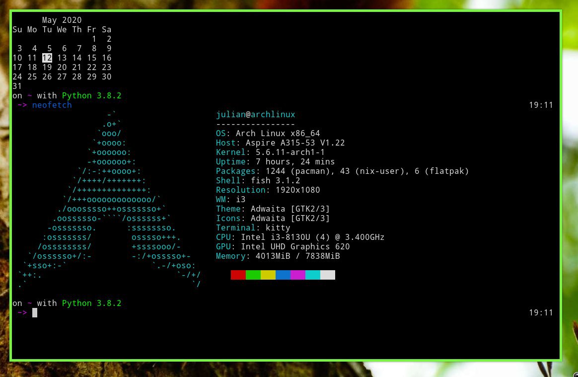Click the 'Kernel: 5.6.11-arch1-1' line

(271, 152)
